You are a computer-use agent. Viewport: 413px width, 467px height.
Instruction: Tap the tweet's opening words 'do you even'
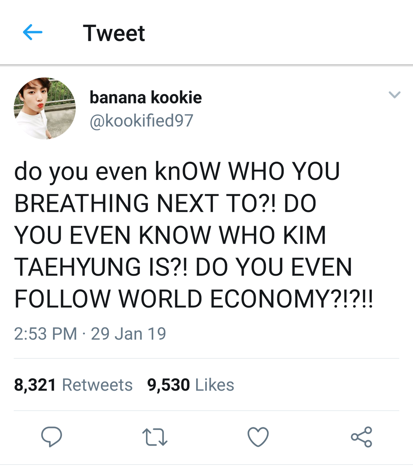click(x=81, y=172)
